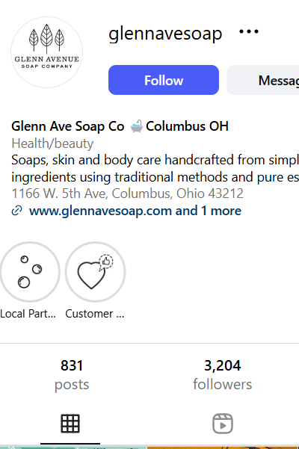Click the bathtub emoji in profile name
This screenshot has height=449, width=299.
click(136, 126)
